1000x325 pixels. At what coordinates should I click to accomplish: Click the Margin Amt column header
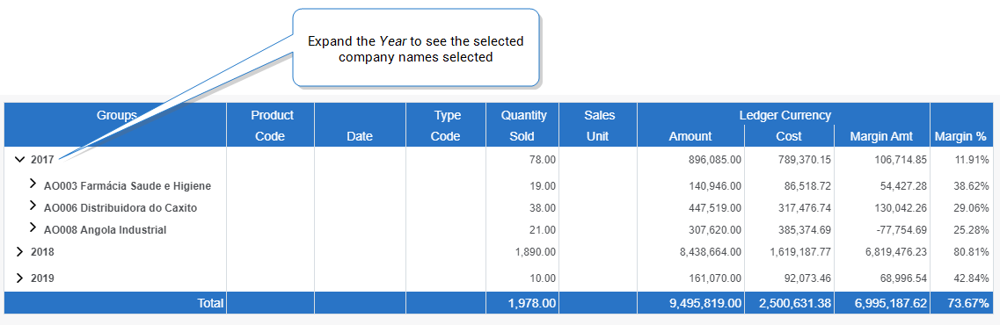(x=882, y=136)
